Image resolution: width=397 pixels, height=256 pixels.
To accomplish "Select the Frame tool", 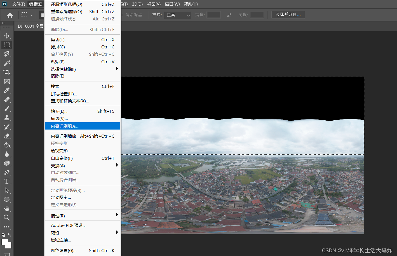I will 7,81.
